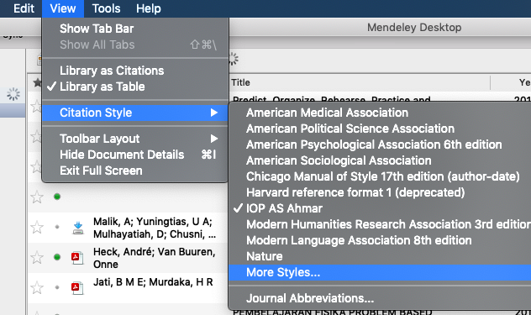This screenshot has width=531, height=315.
Task: Star the Jati, B M E row
Action: 37,287
